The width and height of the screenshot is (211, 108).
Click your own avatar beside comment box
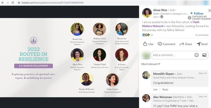click(145, 55)
